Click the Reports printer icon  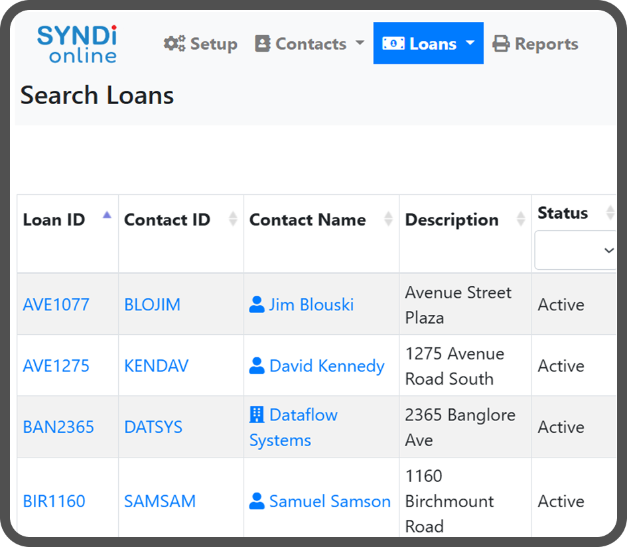coord(501,44)
